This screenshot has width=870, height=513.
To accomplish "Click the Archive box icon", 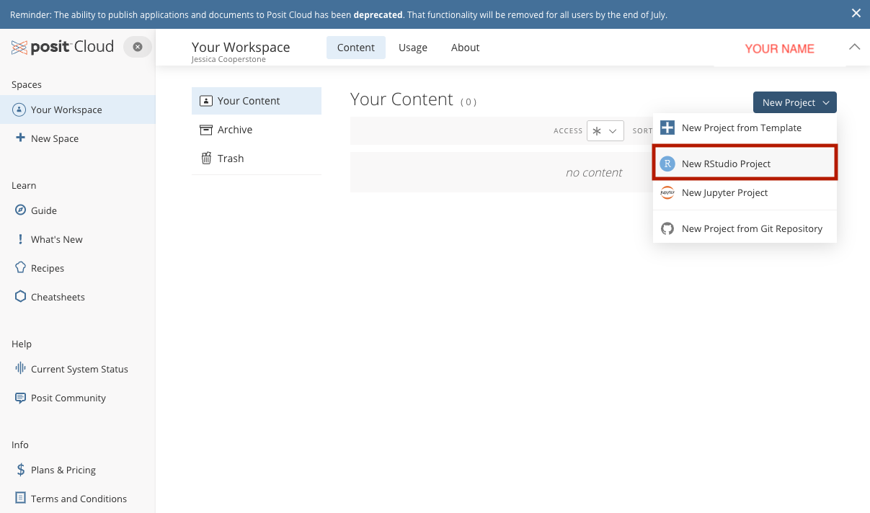I will pyautogui.click(x=206, y=130).
